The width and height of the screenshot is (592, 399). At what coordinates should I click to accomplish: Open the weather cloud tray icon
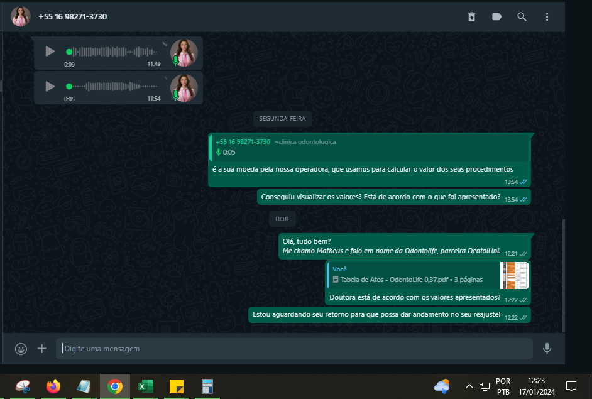(442, 386)
